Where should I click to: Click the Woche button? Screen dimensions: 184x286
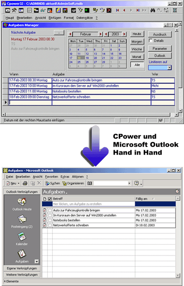coord(137,49)
